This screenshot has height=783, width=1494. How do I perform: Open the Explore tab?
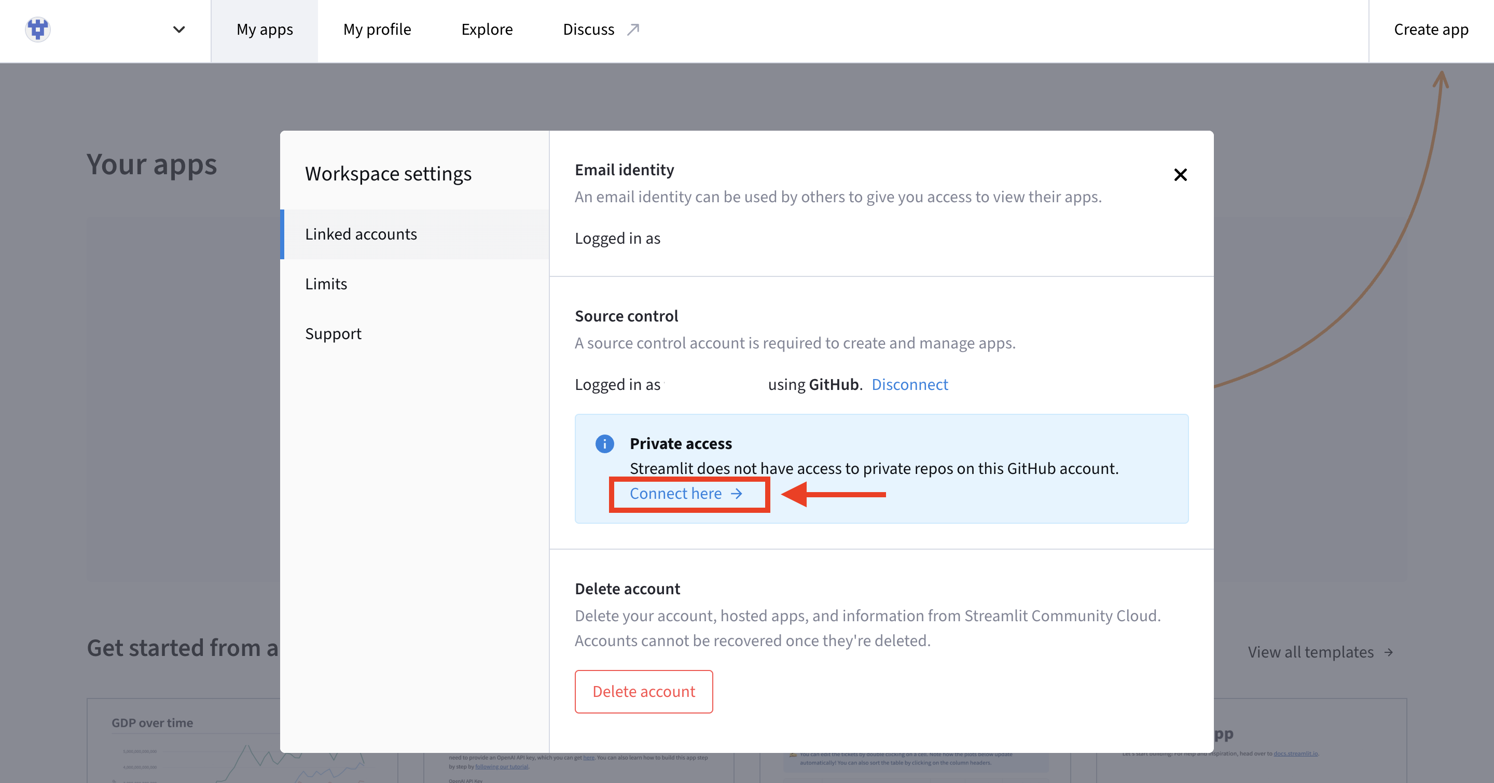tap(487, 30)
